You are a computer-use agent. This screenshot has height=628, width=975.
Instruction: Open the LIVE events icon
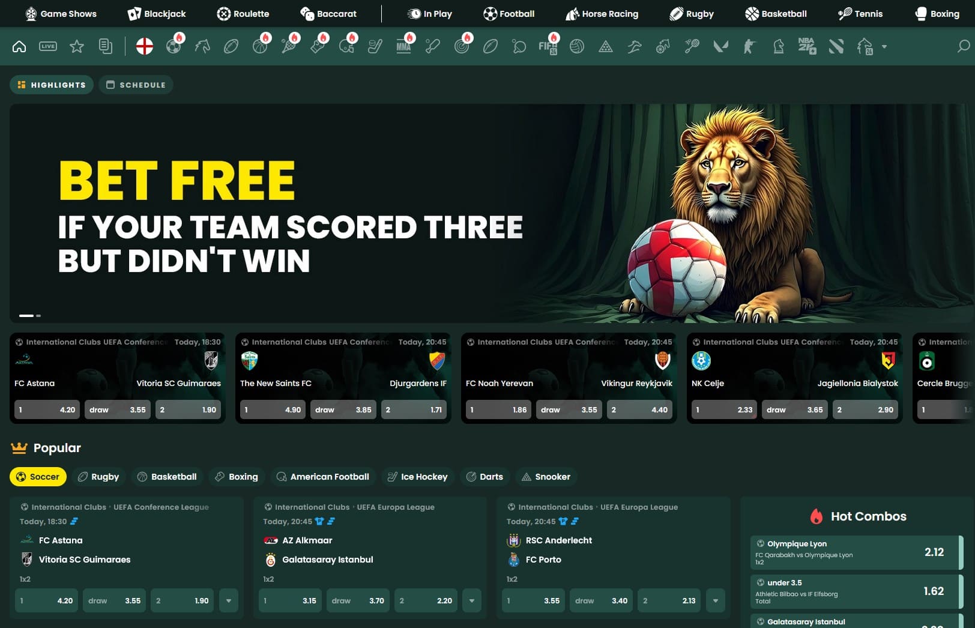pyautogui.click(x=48, y=46)
